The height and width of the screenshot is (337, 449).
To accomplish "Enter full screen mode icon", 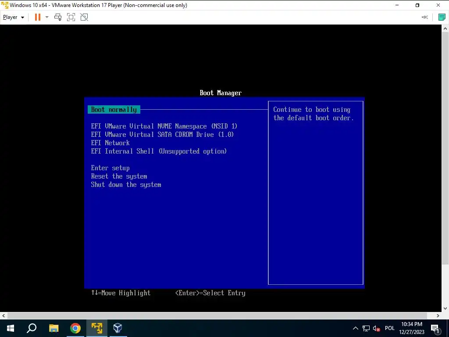I will 71,17.
